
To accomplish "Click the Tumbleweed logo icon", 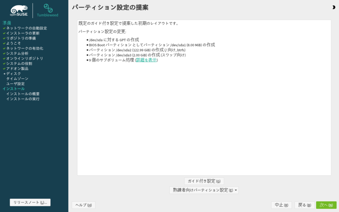I will (x=48, y=8).
